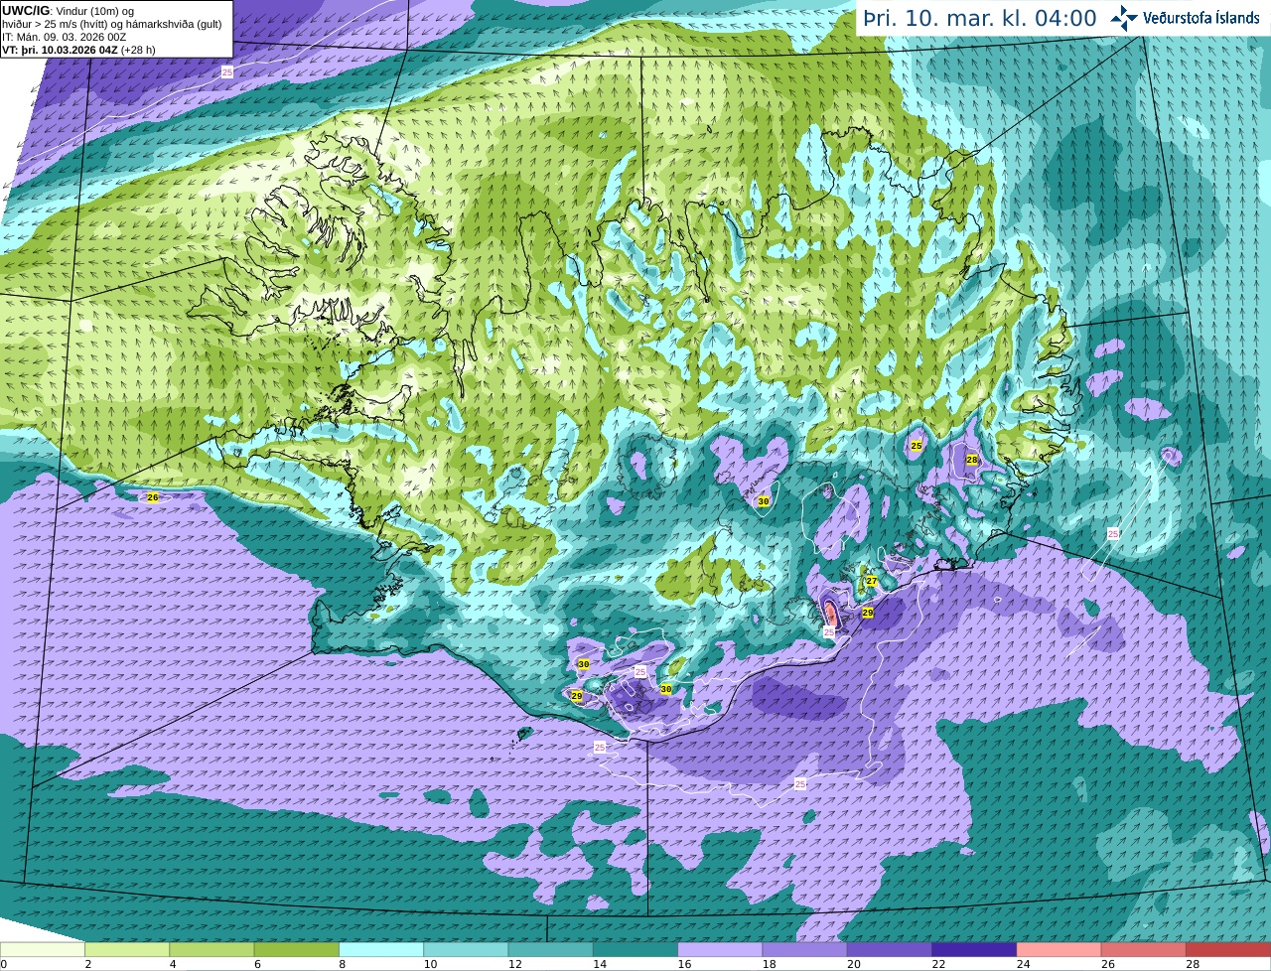Pick the 2–4 m/s legend swatch

tap(127, 950)
